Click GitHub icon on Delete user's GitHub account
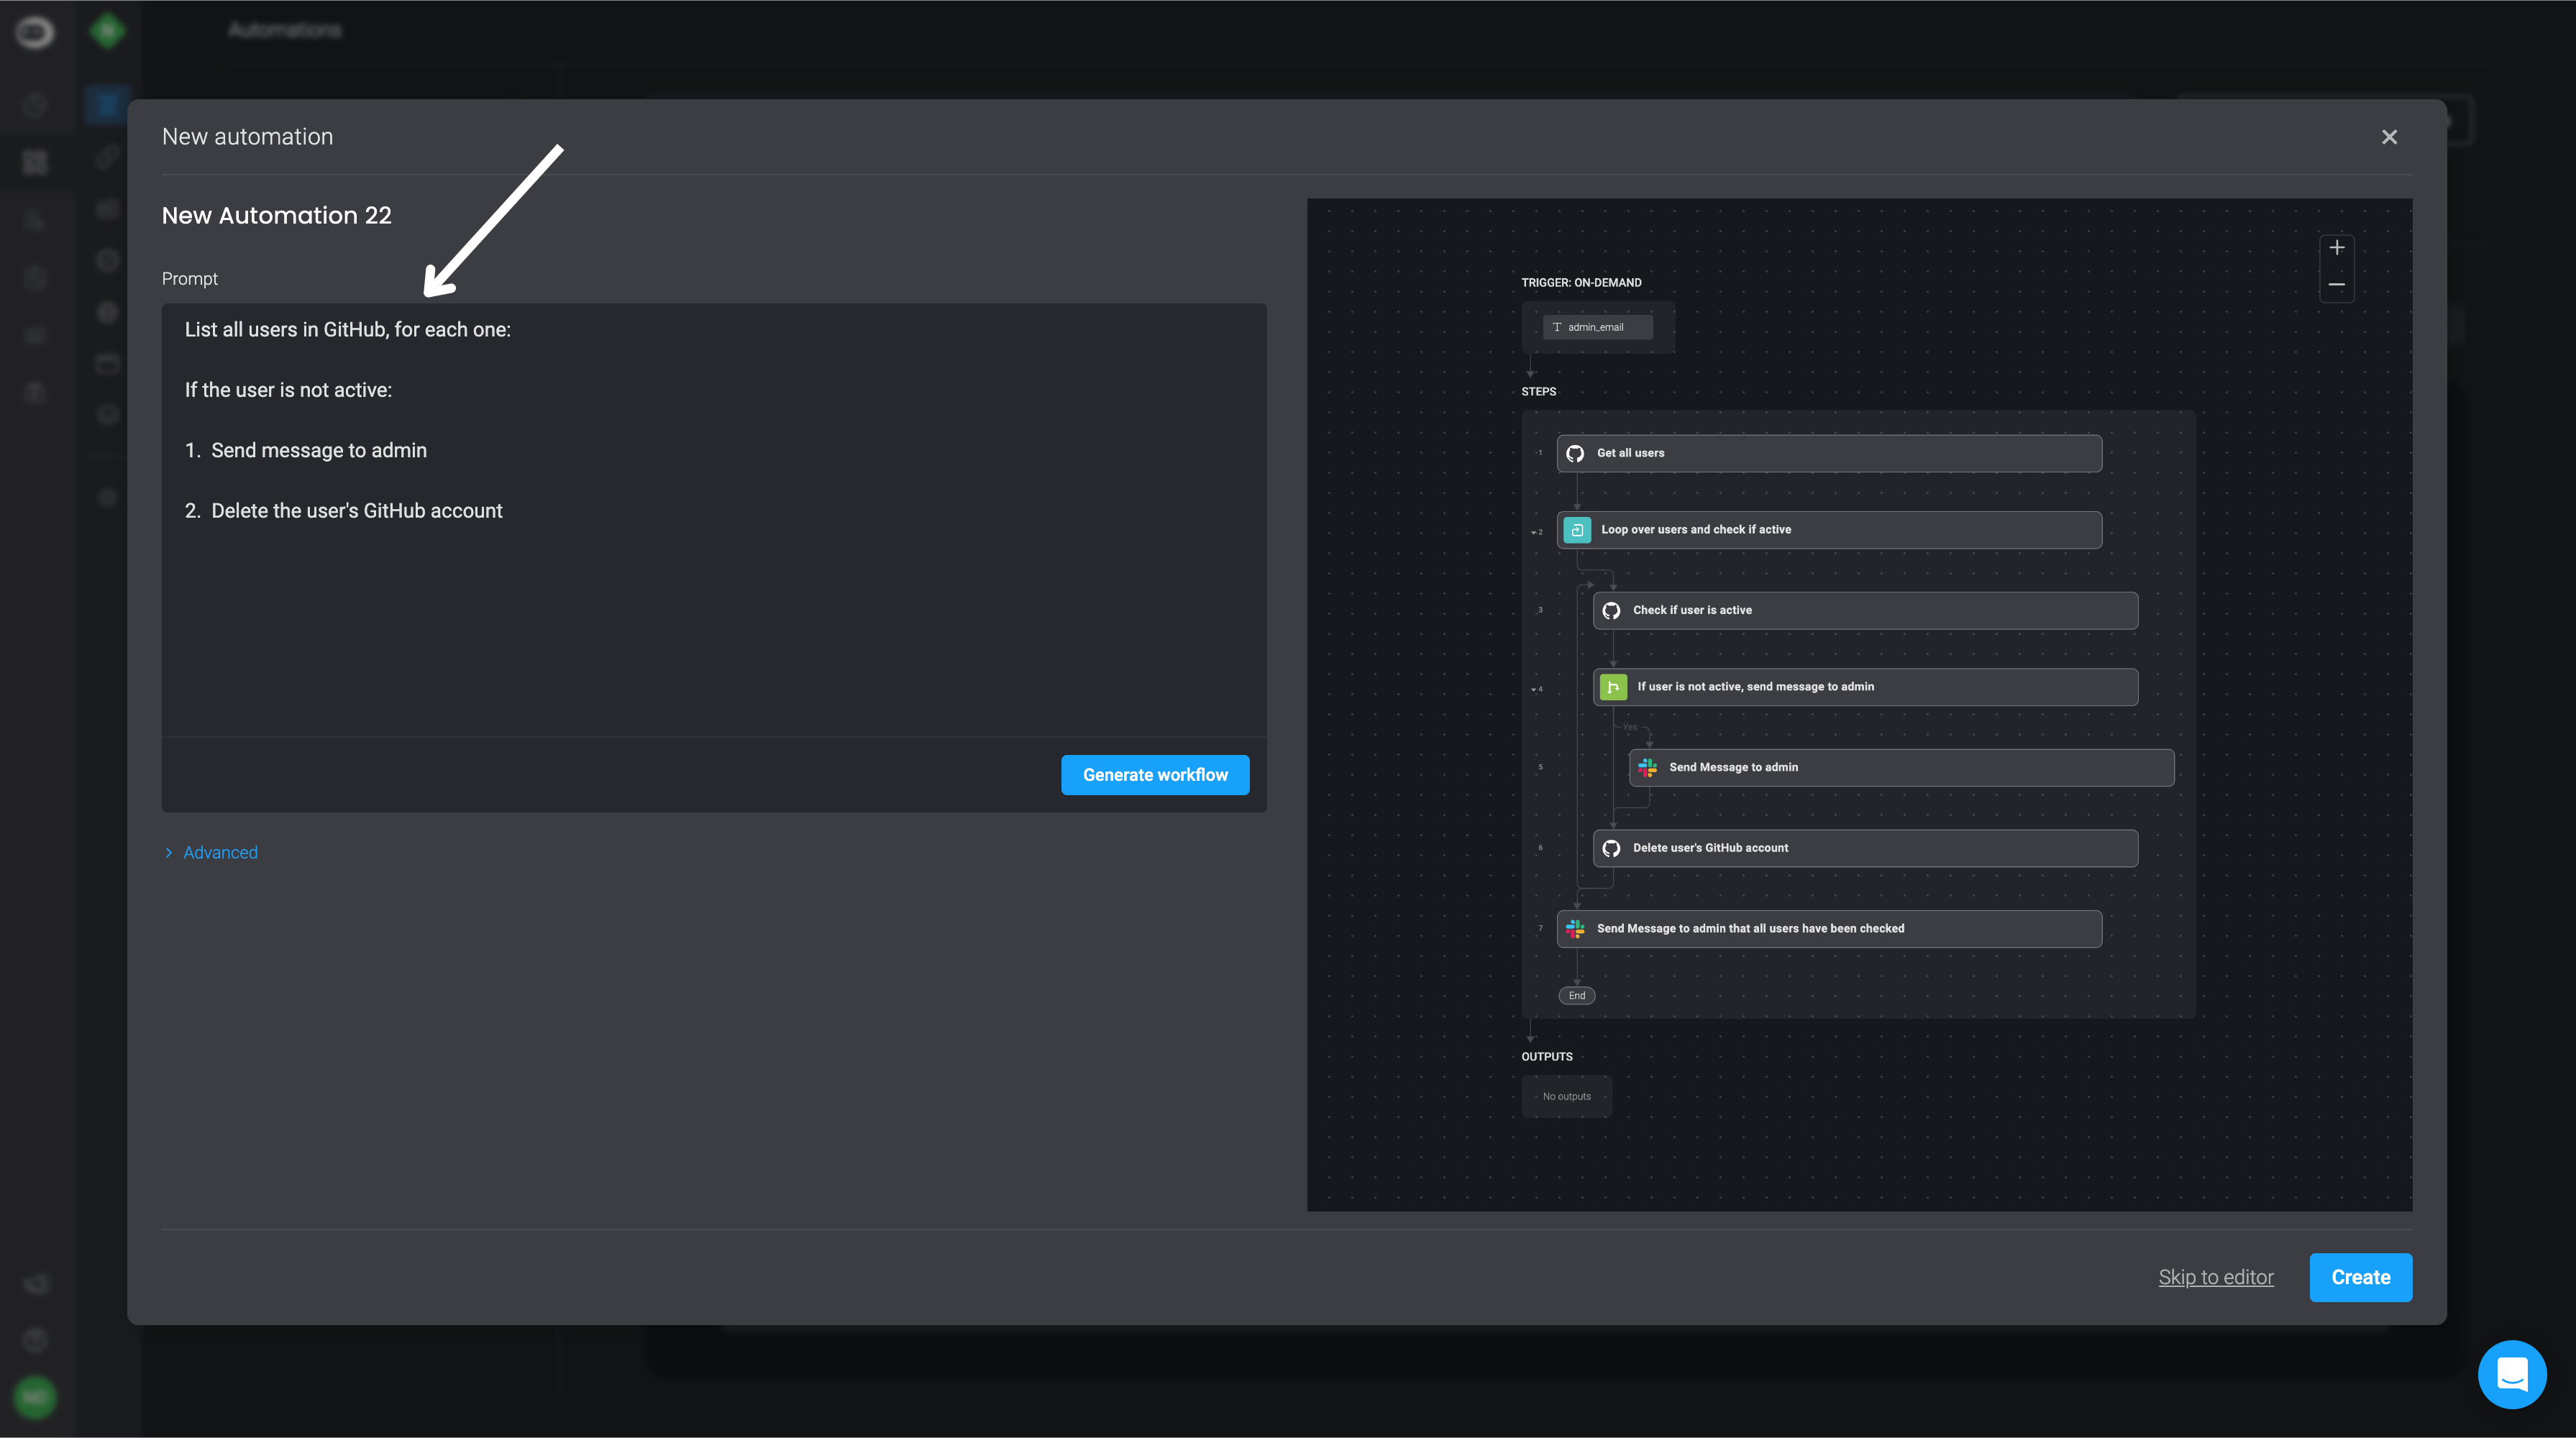Viewport: 2576px width, 1438px height. 1611,848
